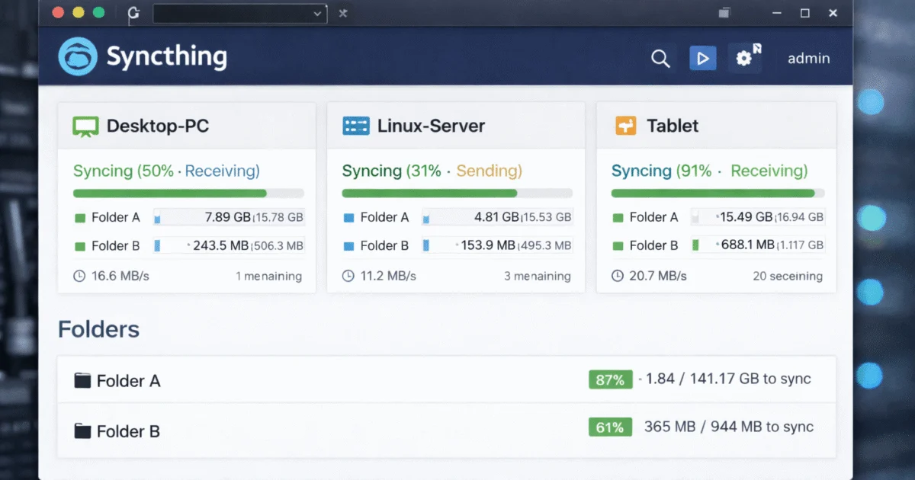
Task: Click the green 87% badge
Action: click(610, 379)
